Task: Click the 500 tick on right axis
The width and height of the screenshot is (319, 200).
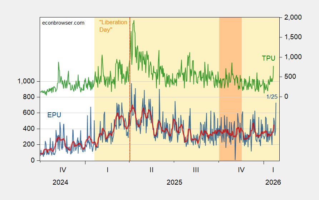Action: (x=290, y=77)
